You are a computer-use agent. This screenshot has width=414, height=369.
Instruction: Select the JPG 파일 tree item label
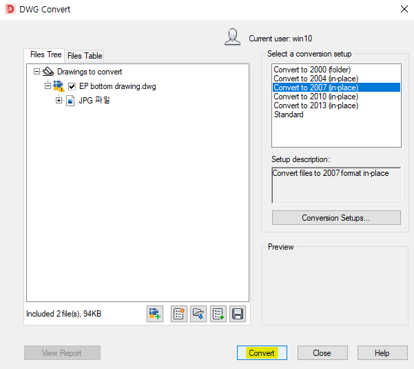94,101
